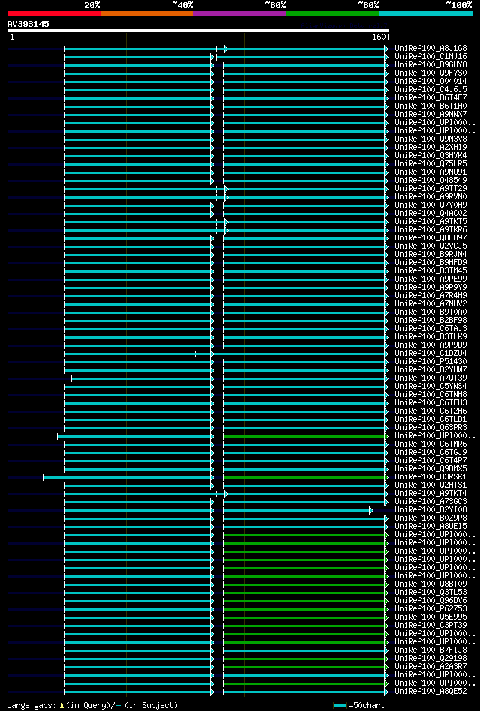Select the UniRef100_A2XHI9 label
Image resolution: width=480 pixels, height=711 pixels.
[430, 148]
